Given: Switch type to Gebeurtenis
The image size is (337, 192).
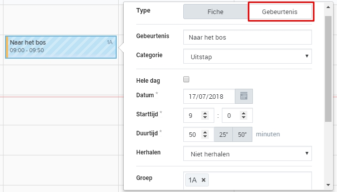Looking at the screenshot, I should (x=279, y=12).
